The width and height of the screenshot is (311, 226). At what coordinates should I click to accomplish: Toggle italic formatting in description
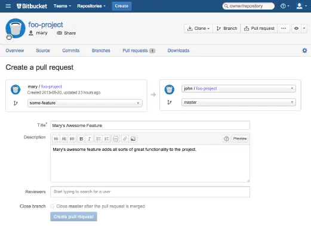(x=90, y=139)
